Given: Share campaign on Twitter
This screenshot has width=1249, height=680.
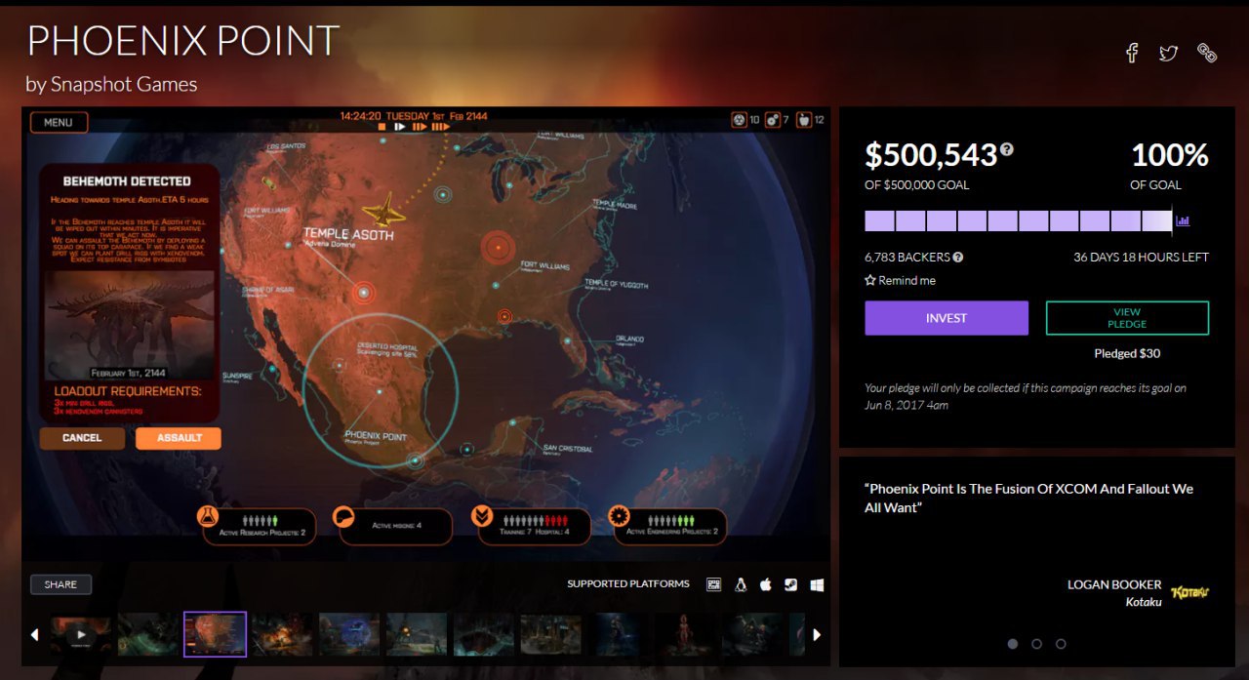Looking at the screenshot, I should (x=1169, y=53).
